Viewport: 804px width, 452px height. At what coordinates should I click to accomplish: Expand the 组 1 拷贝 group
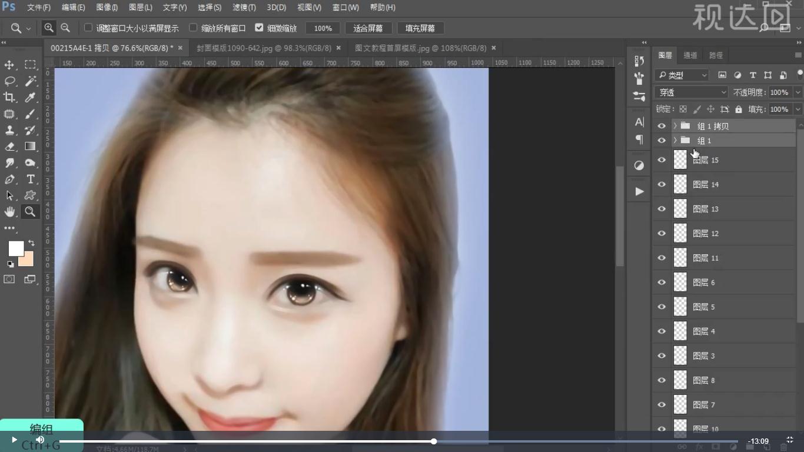click(675, 126)
